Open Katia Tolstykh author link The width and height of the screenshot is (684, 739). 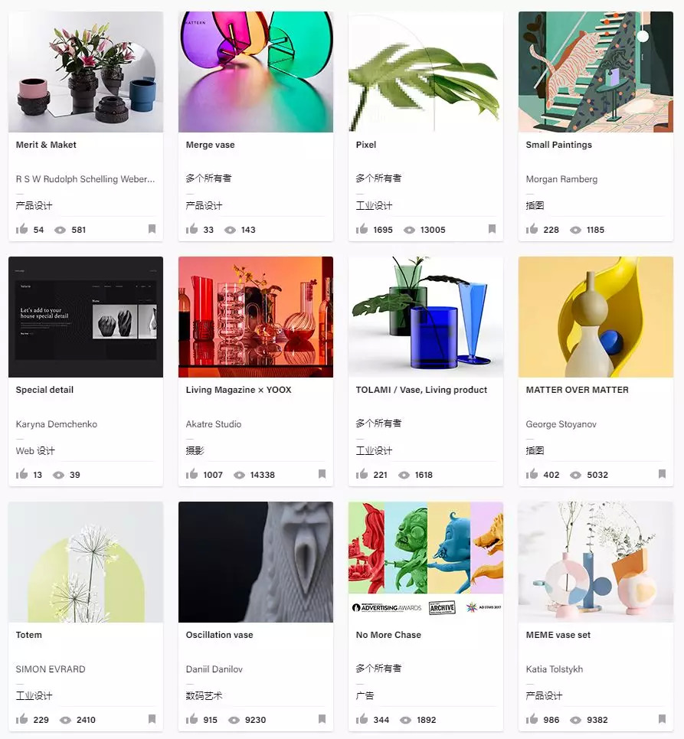click(555, 669)
